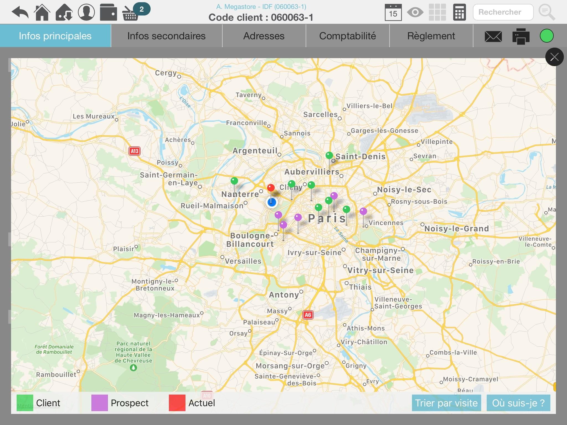Click the Cergy label on map
This screenshot has height=425, width=567.
tap(166, 73)
